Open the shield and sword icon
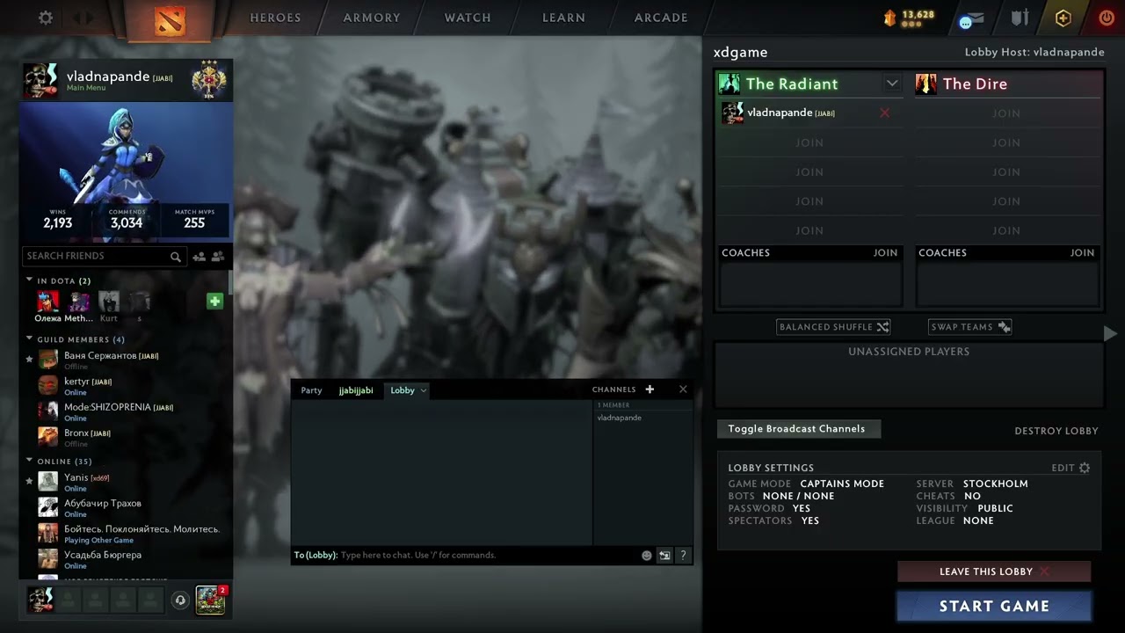1125x633 pixels. [1020, 18]
